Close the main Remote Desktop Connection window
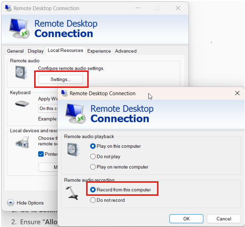Screen dimensions: 245x227 click(178, 8)
